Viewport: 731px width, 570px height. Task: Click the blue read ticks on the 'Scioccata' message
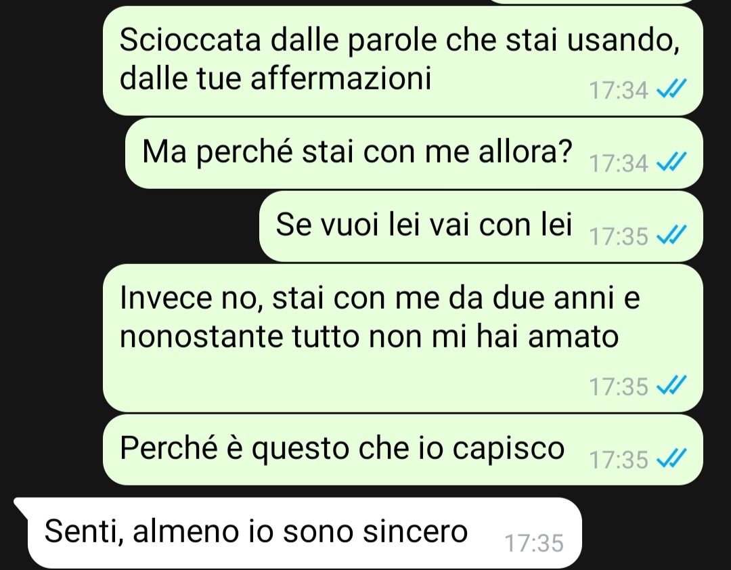coord(671,89)
